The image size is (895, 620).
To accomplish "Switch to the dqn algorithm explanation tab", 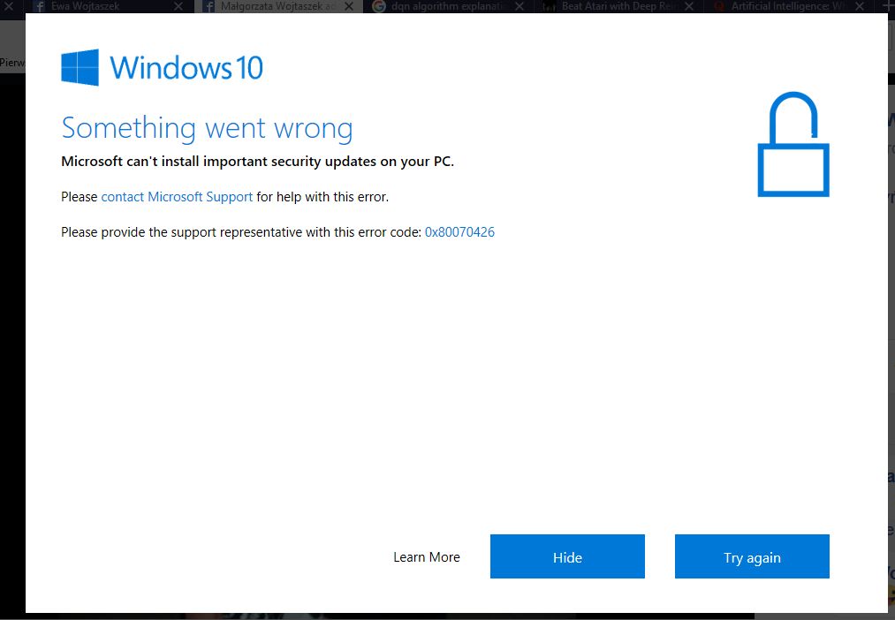I will click(x=442, y=7).
